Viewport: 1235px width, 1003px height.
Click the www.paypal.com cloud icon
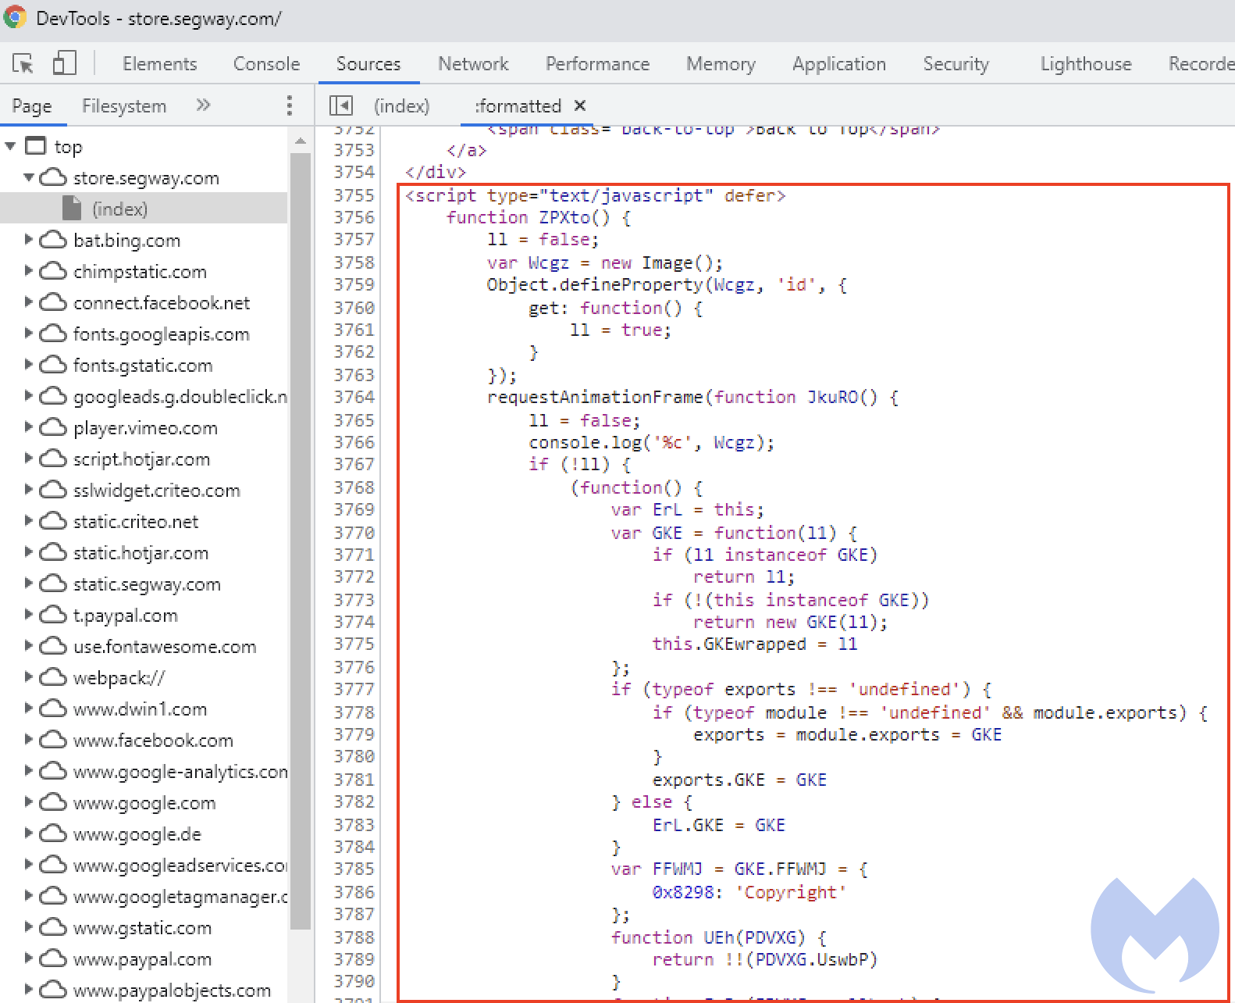tap(53, 958)
